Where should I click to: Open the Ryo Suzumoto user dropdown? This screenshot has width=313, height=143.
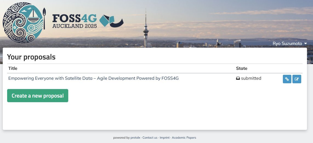click(x=290, y=44)
